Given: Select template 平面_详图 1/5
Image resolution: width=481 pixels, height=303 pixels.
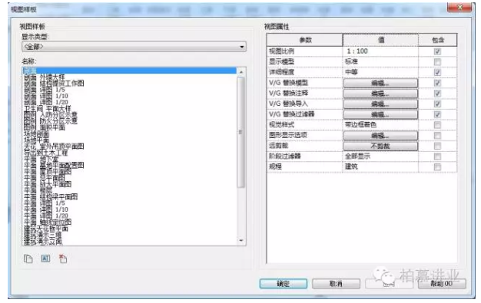Looking at the screenshot, I should point(44,203).
